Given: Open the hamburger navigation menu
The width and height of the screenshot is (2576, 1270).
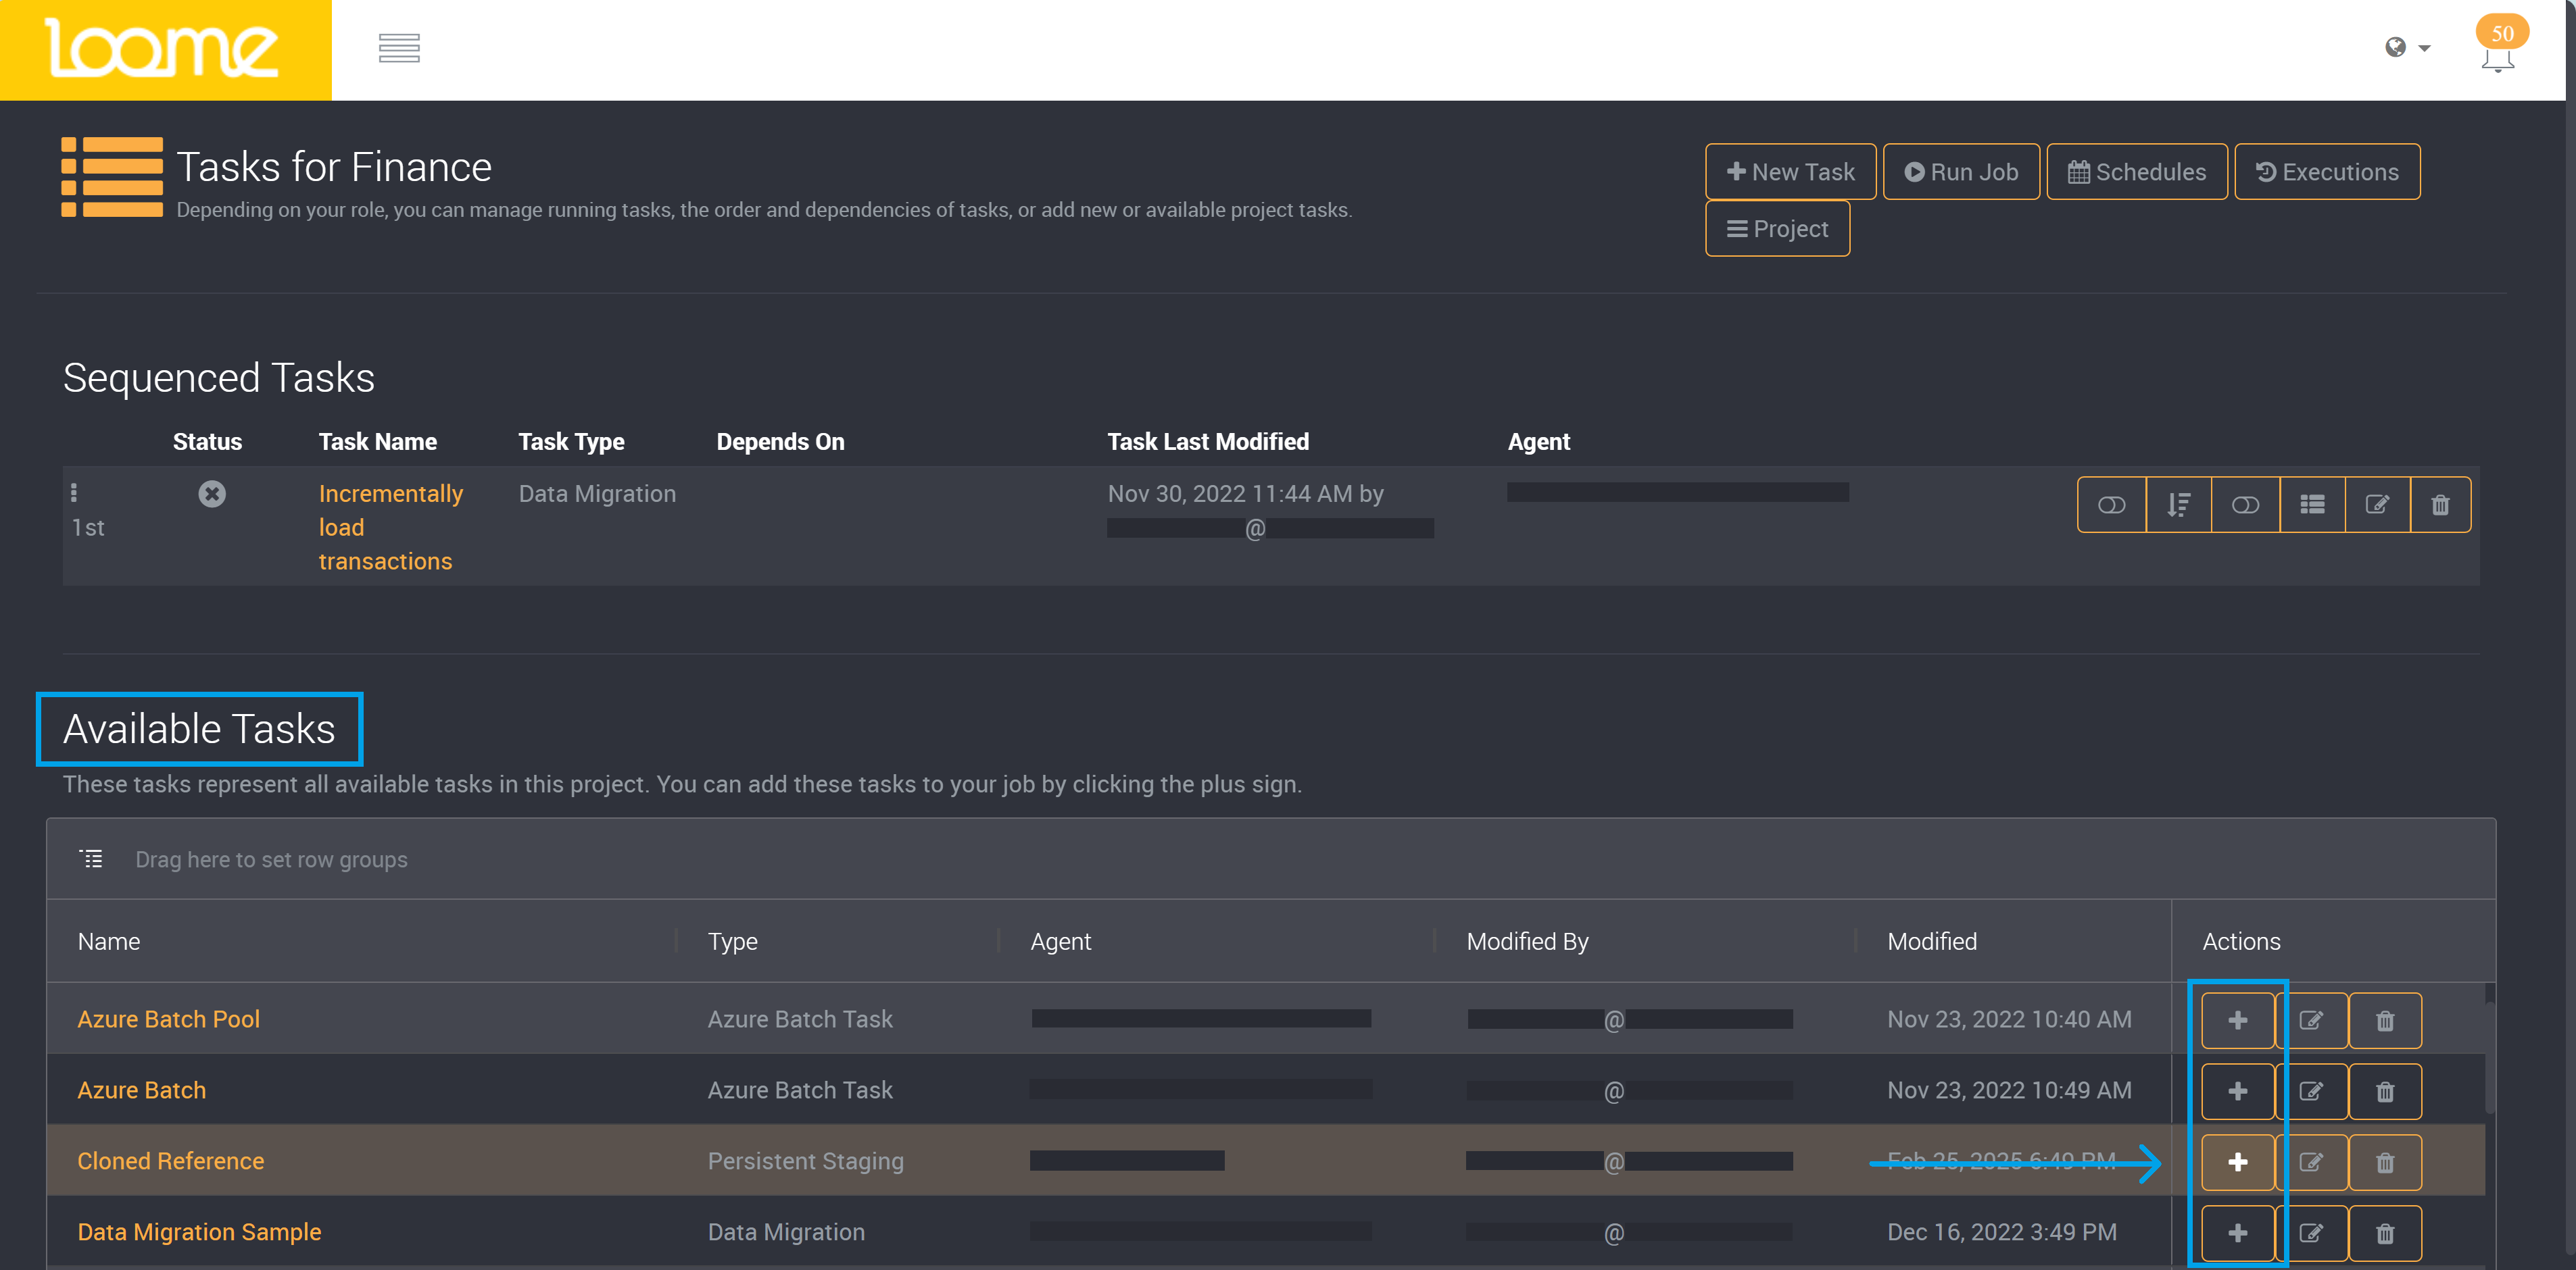Looking at the screenshot, I should coord(399,47).
